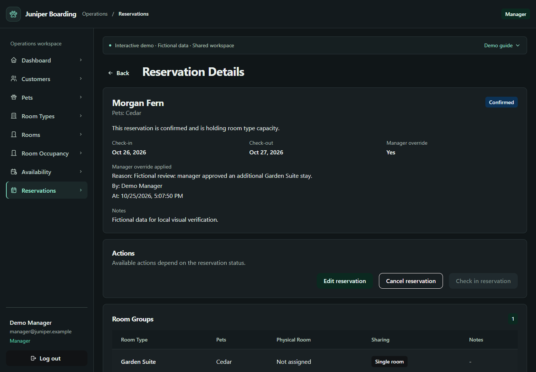The width and height of the screenshot is (536, 372).
Task: Go to Customers section
Action: click(x=47, y=78)
